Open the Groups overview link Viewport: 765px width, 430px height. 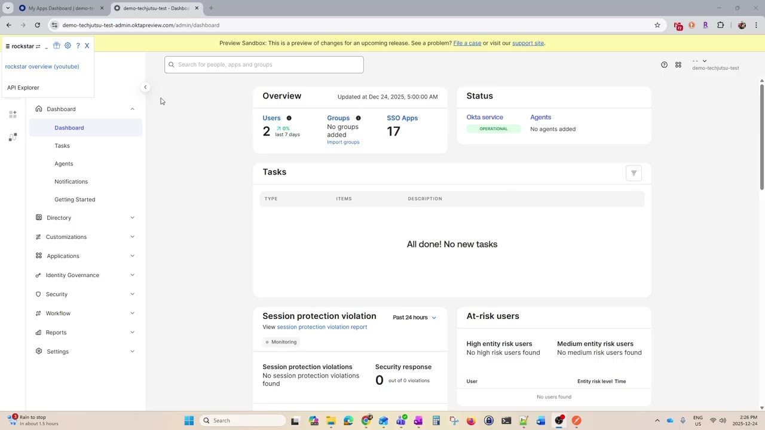[x=338, y=118]
